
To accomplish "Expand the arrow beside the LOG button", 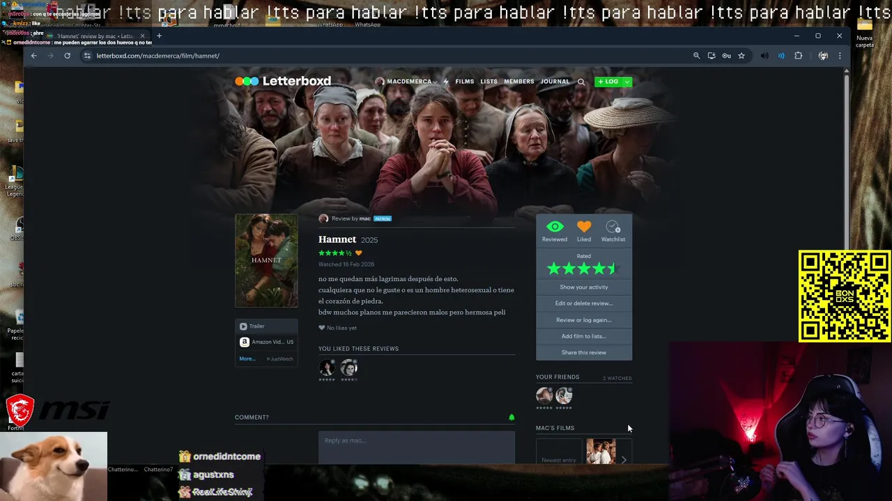I will click(627, 81).
